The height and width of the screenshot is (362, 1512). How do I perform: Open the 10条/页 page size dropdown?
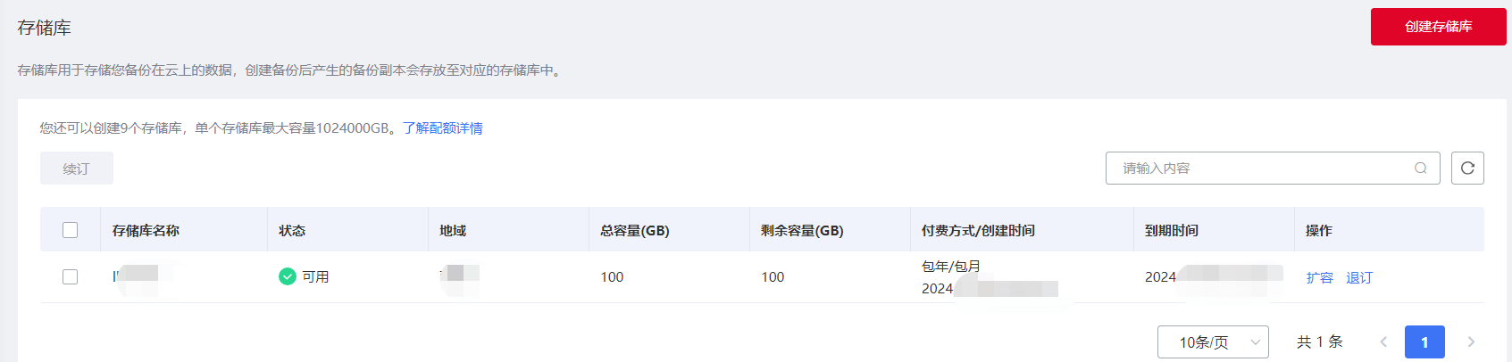pyautogui.click(x=1213, y=342)
